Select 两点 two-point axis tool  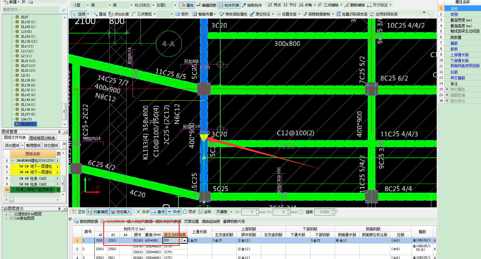click(274, 5)
